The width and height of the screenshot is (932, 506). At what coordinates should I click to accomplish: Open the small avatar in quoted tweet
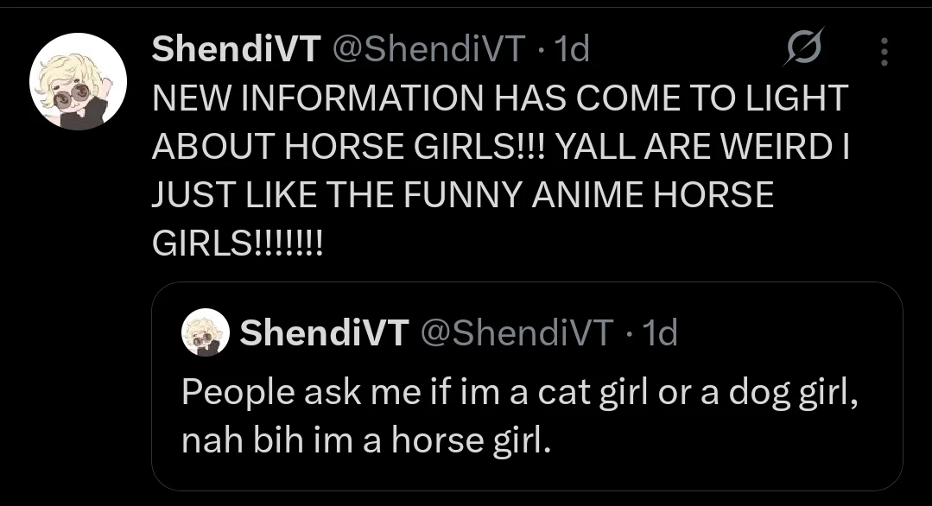pyautogui.click(x=205, y=332)
